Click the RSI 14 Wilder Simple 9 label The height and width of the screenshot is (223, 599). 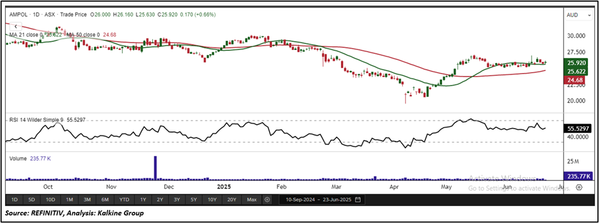pyautogui.click(x=36, y=120)
